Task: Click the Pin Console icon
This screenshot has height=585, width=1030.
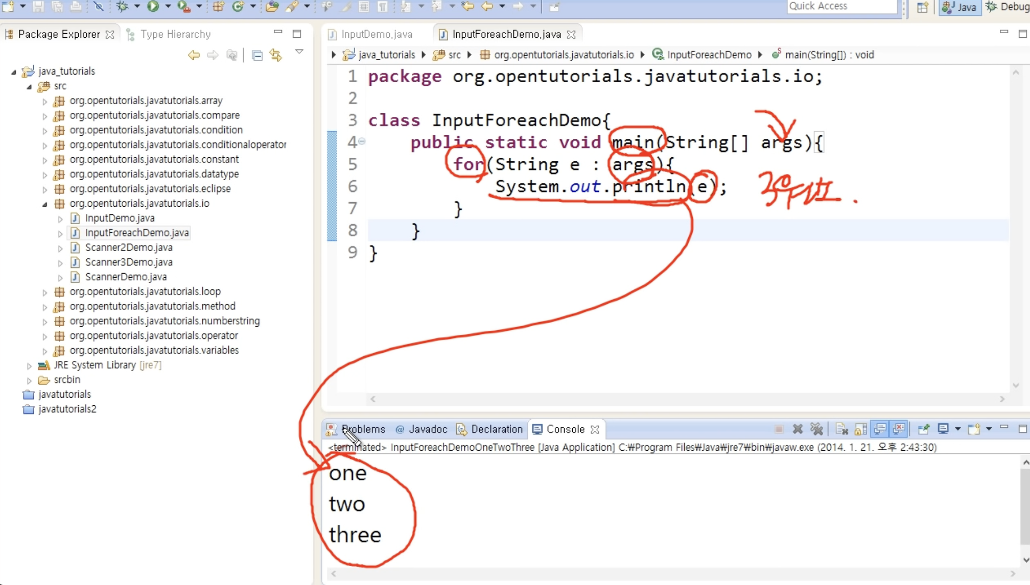Action: 923,429
